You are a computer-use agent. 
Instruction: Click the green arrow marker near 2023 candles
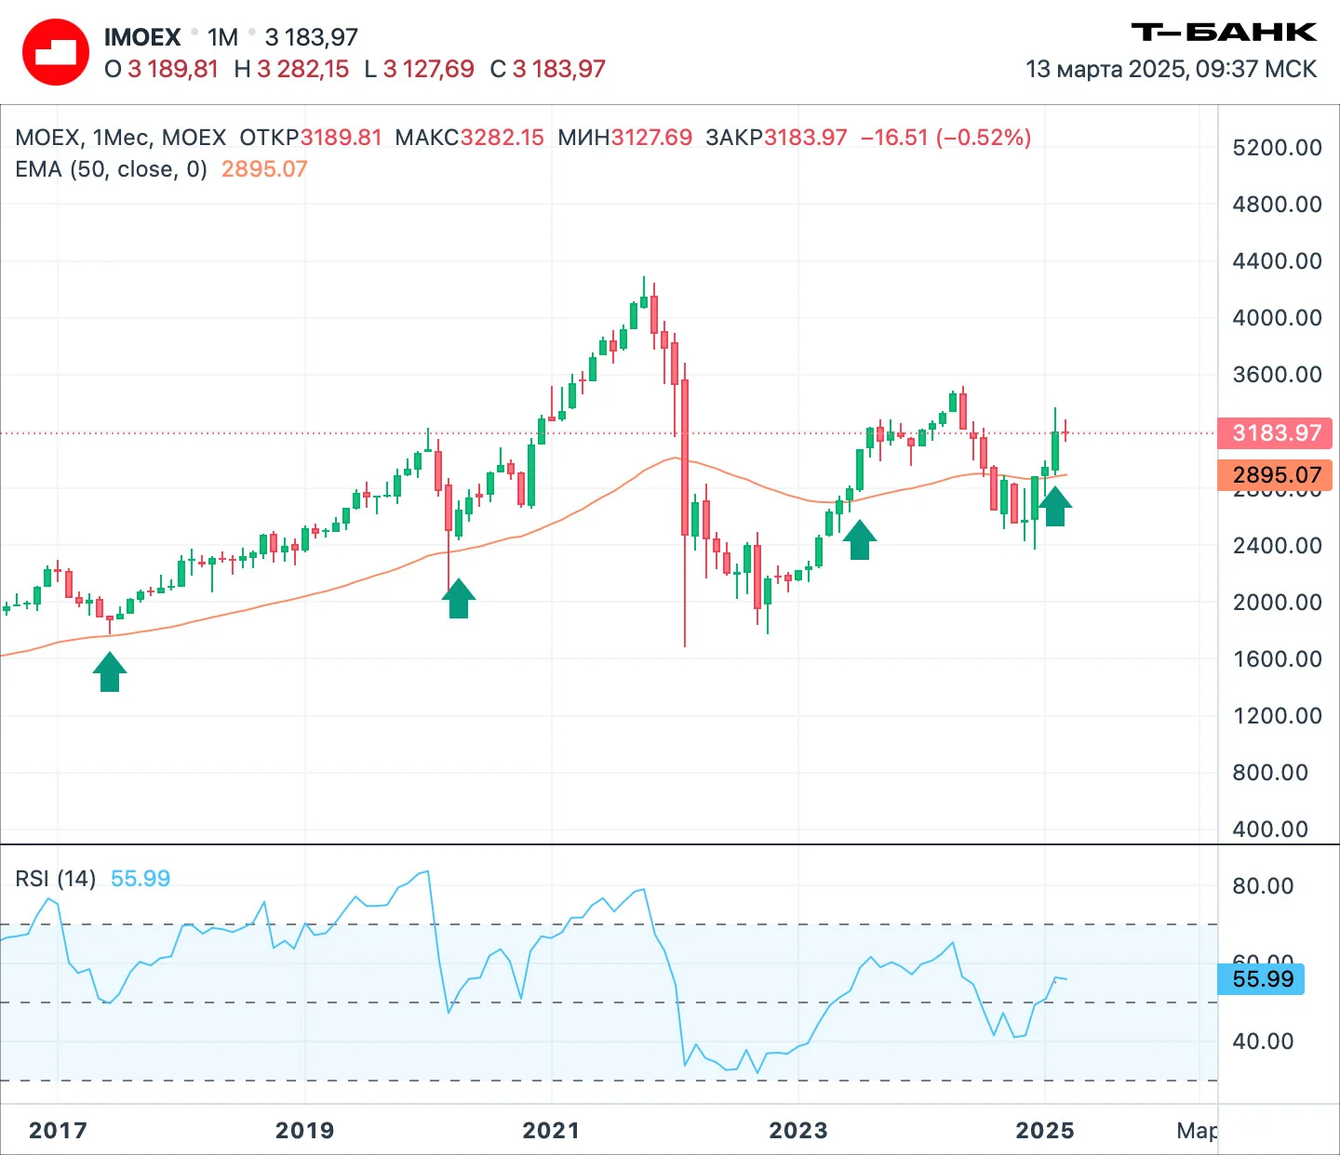(x=859, y=539)
